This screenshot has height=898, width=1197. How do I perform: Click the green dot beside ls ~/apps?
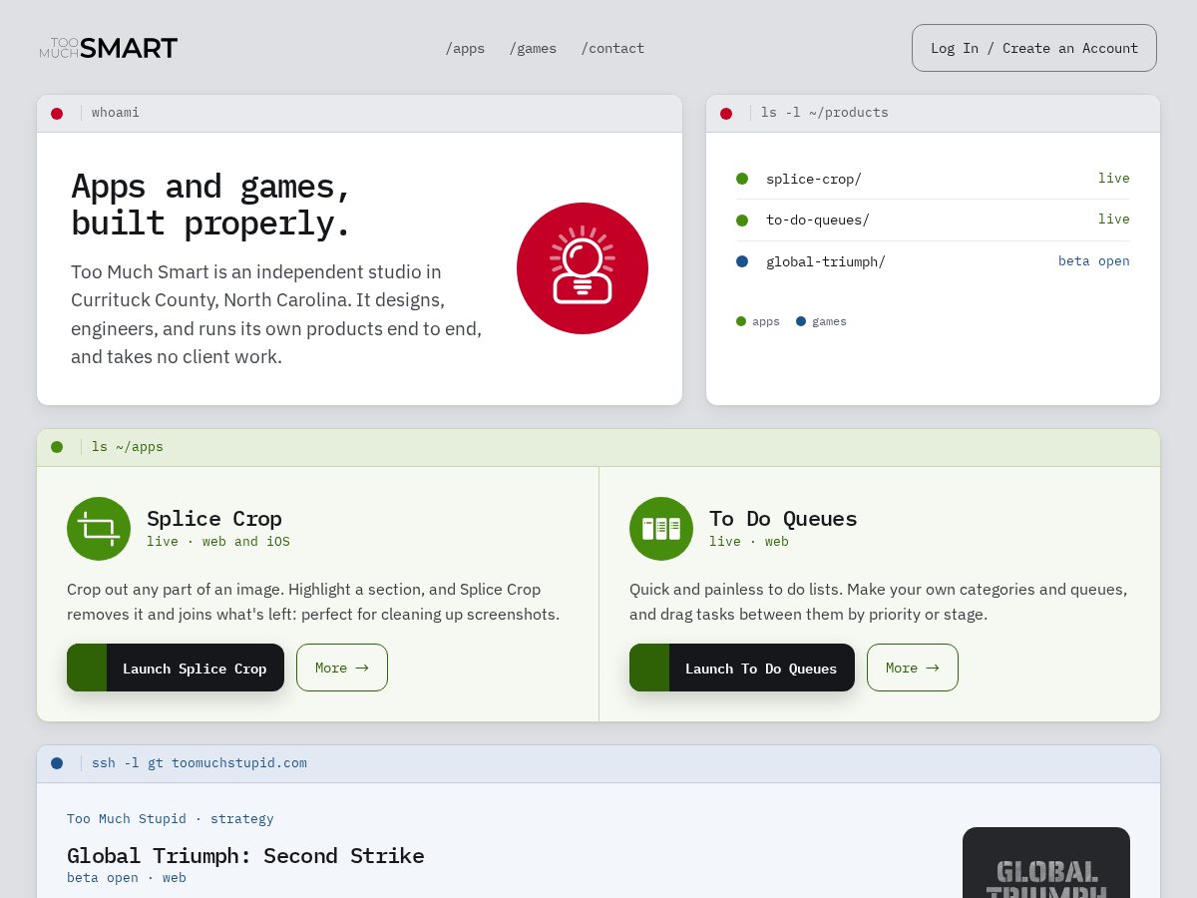(57, 447)
